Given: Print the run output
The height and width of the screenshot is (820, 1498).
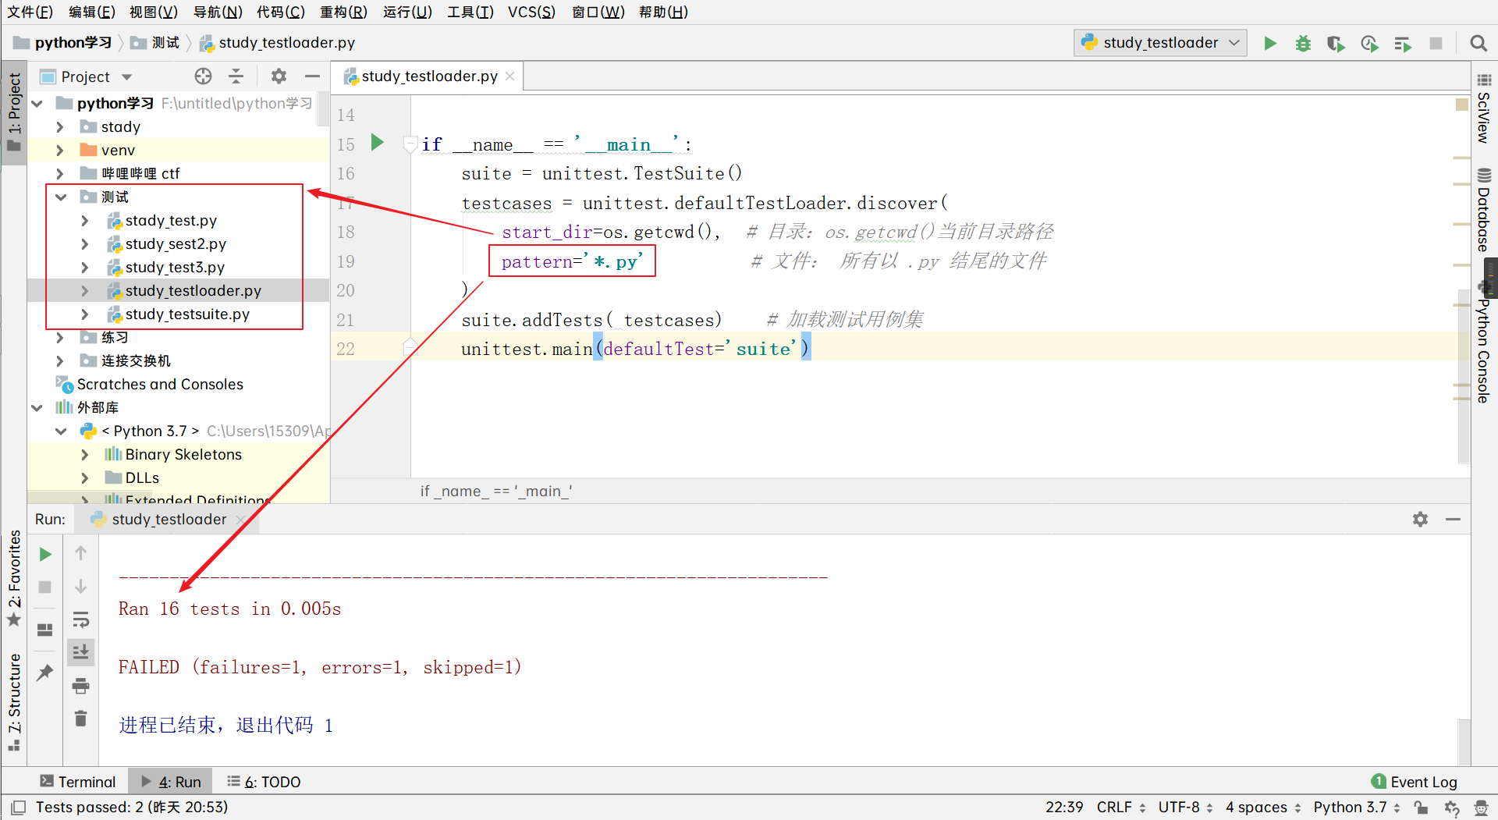Looking at the screenshot, I should (x=80, y=686).
